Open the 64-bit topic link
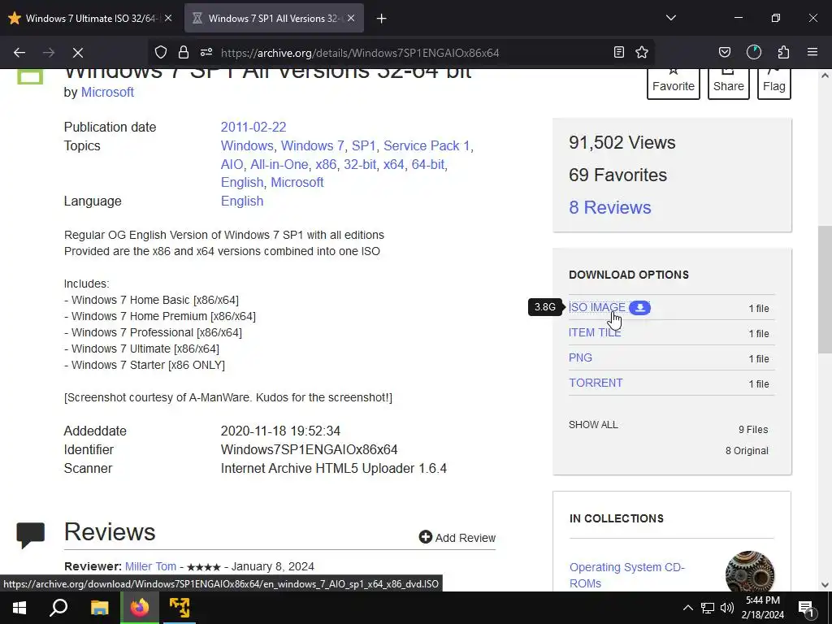Viewport: 832px width, 624px height. coord(427,164)
